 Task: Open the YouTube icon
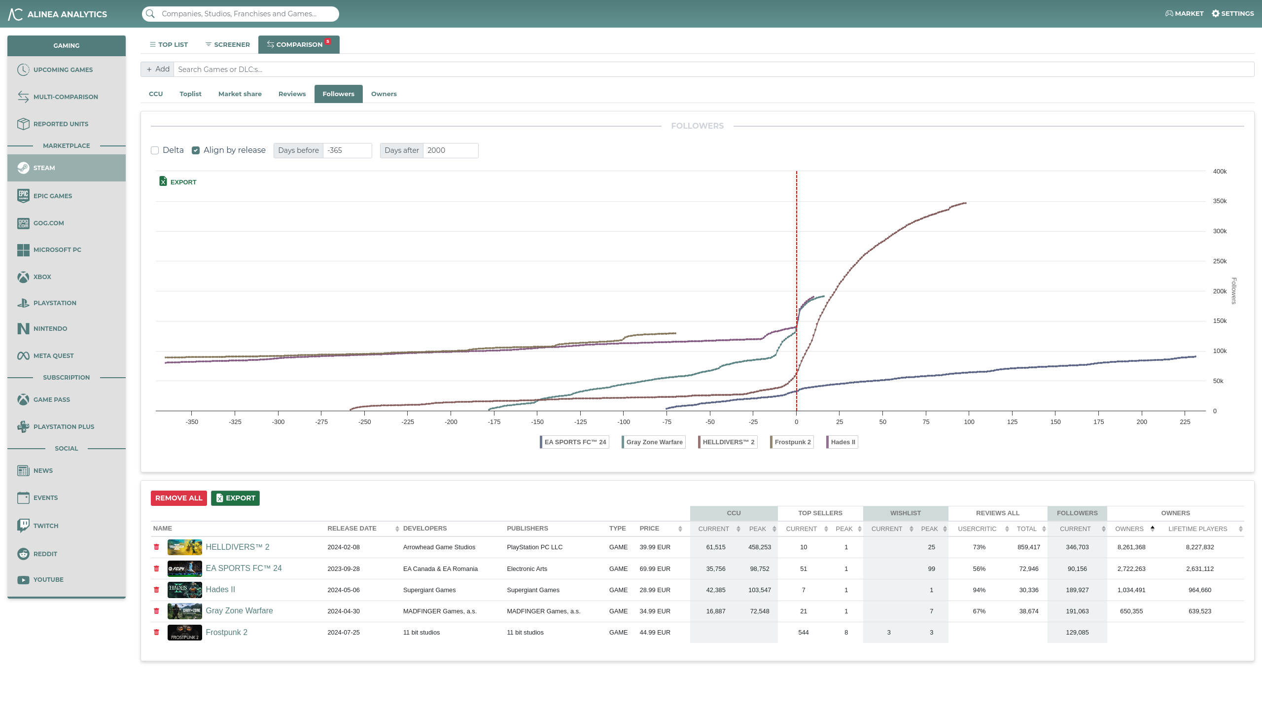click(23, 580)
